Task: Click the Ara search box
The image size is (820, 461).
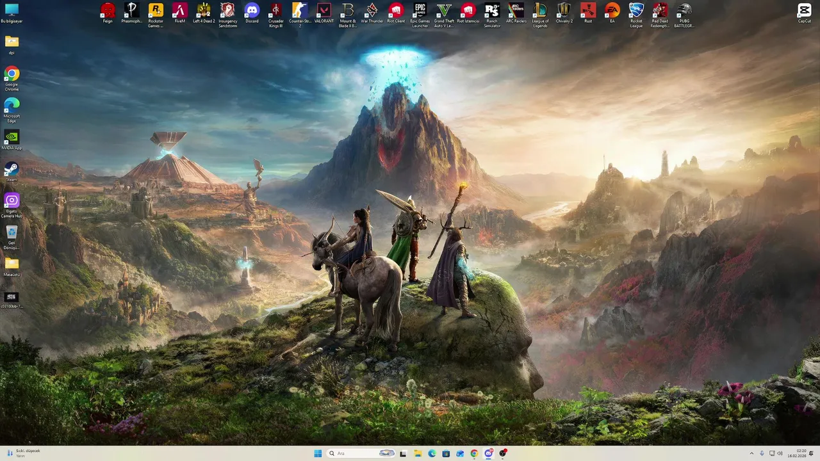Action: [361, 453]
